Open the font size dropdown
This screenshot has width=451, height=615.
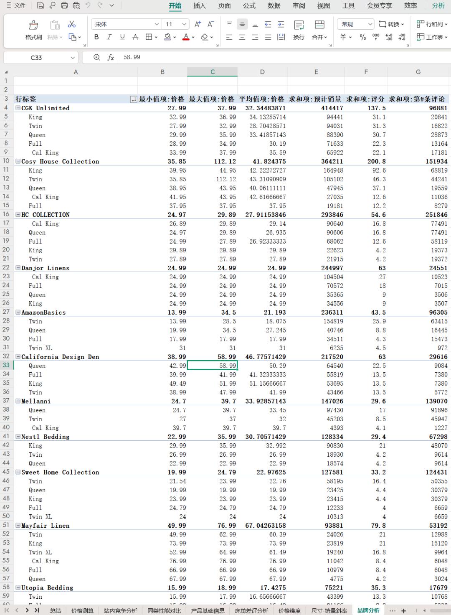pos(184,24)
